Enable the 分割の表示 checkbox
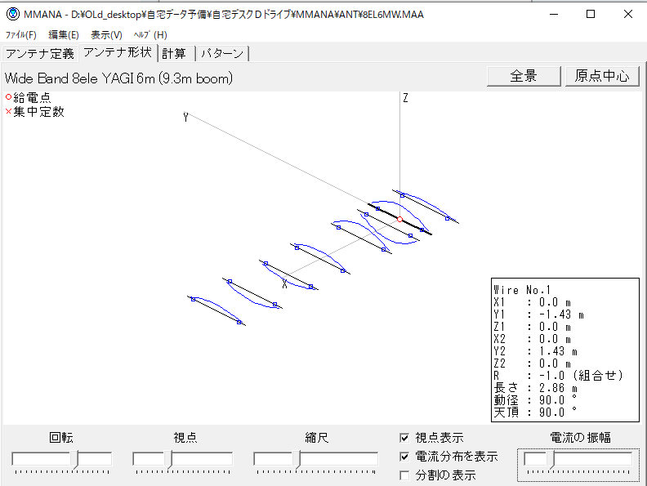The width and height of the screenshot is (647, 486). point(404,475)
